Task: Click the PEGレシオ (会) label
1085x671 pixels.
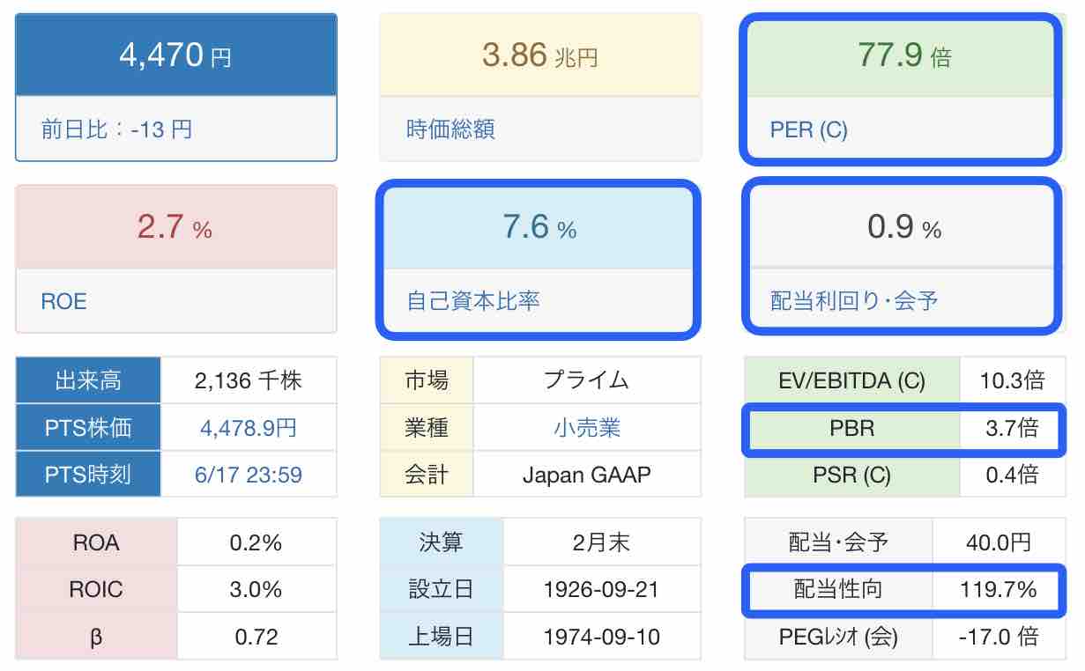Action: coord(838,636)
